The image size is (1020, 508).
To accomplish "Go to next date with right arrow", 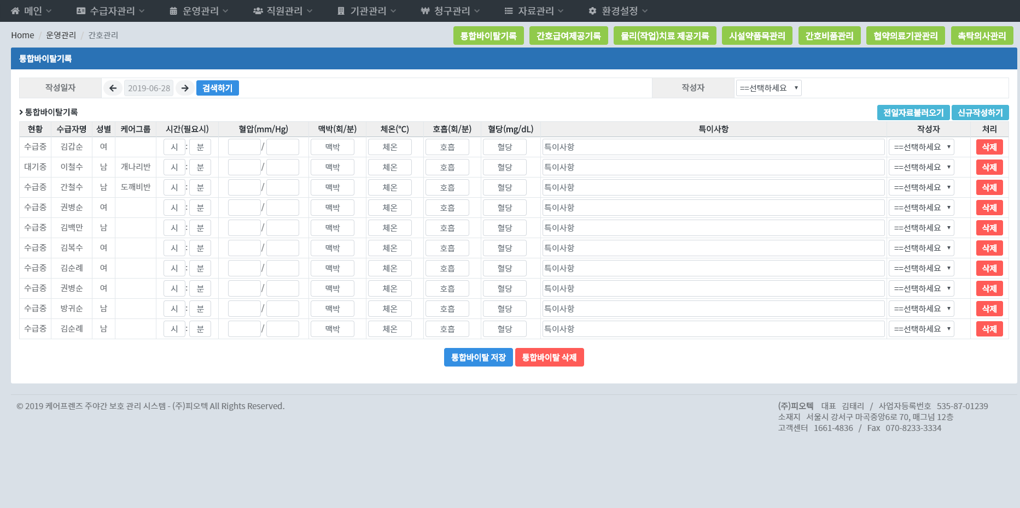I will pos(185,88).
